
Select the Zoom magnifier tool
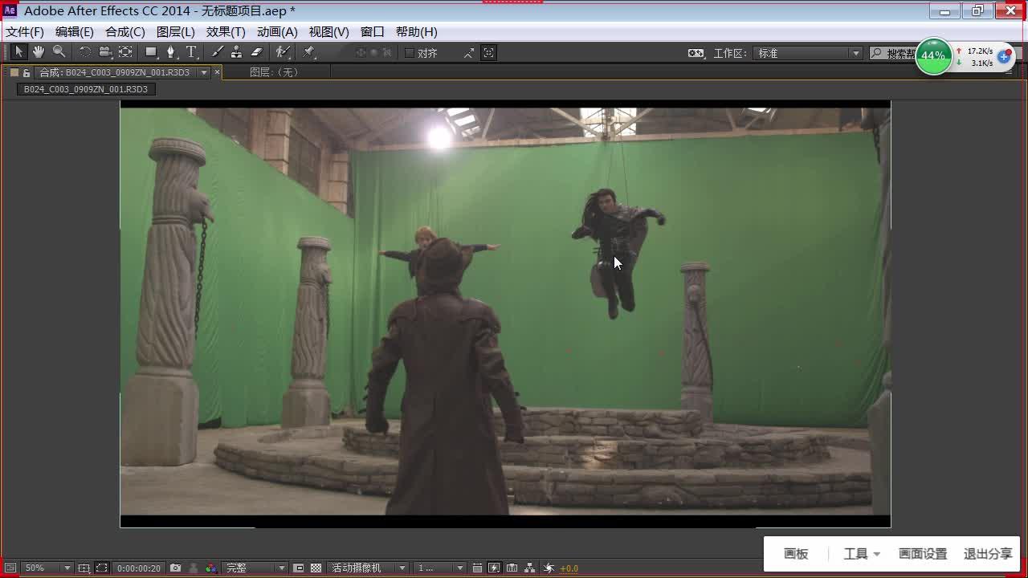tap(59, 52)
